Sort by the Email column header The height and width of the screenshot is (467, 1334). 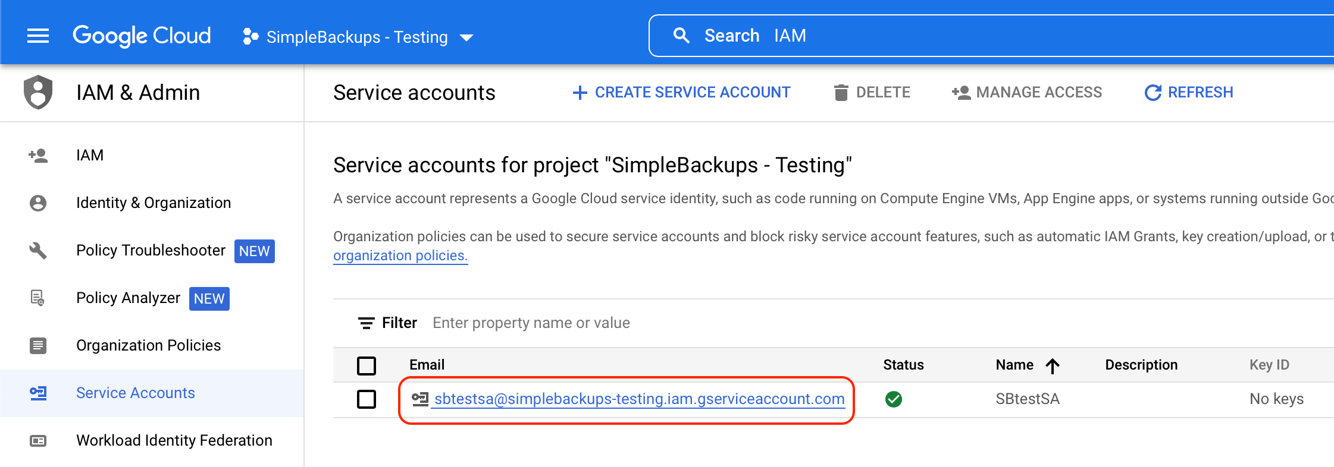pos(427,365)
